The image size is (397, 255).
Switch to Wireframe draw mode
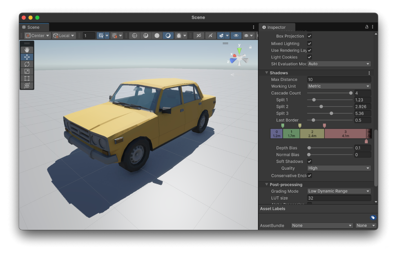[135, 36]
